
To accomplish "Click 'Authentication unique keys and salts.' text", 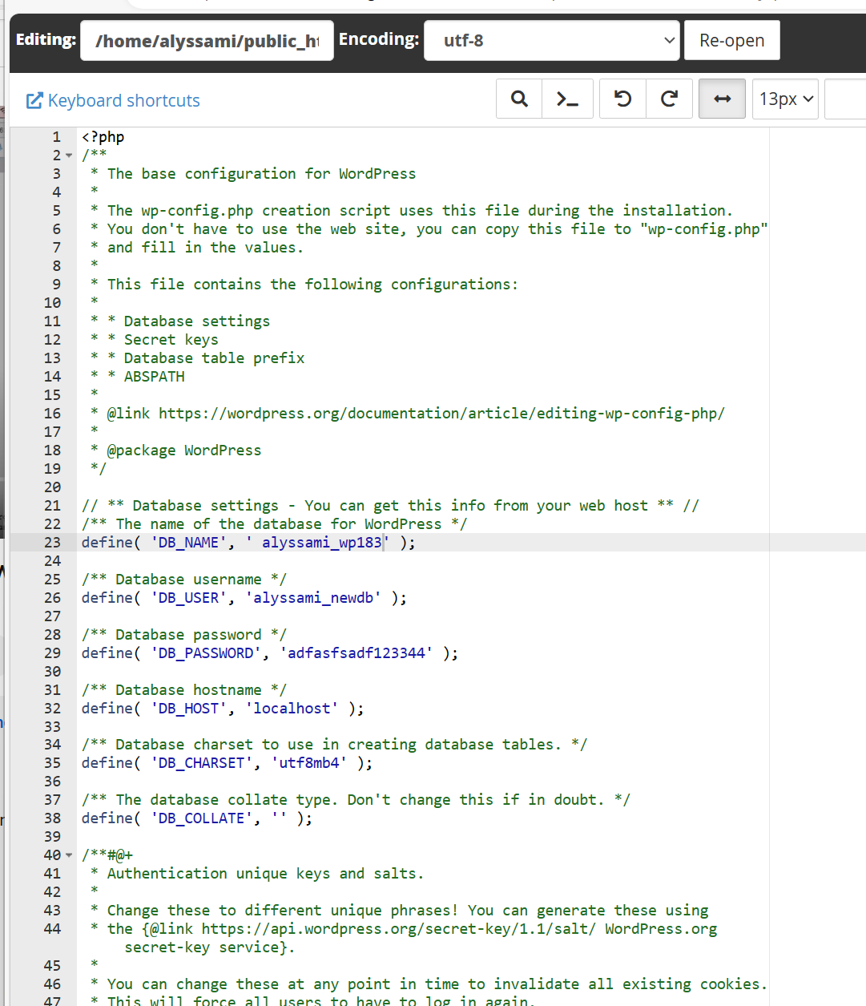I will [266, 874].
